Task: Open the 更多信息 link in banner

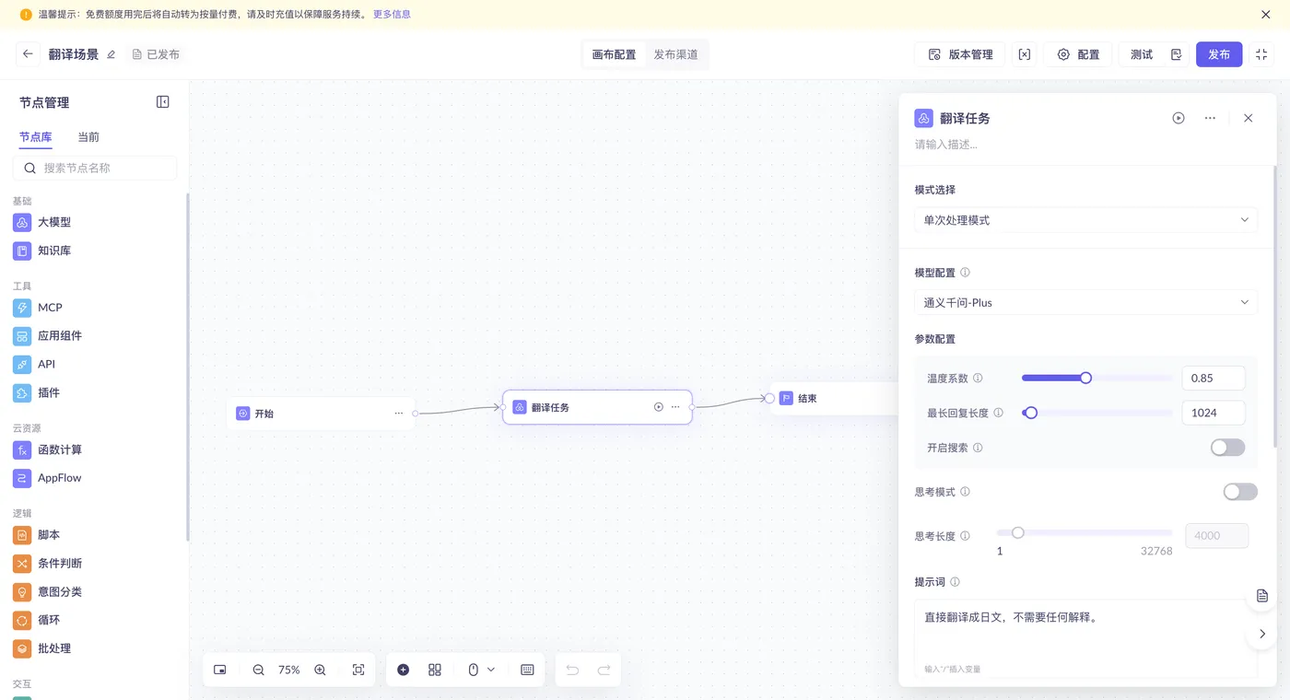Action: [392, 15]
